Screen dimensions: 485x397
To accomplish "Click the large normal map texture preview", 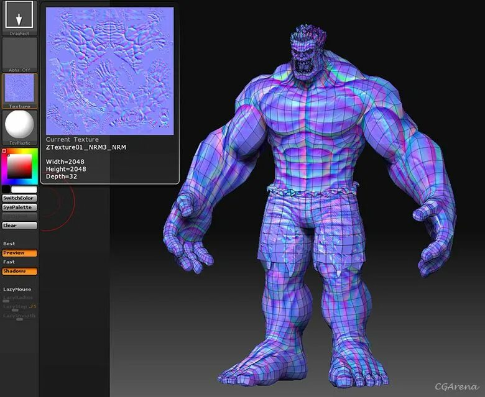I will tap(110, 71).
